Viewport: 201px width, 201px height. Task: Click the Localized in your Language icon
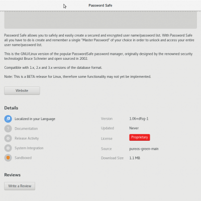click(8, 119)
